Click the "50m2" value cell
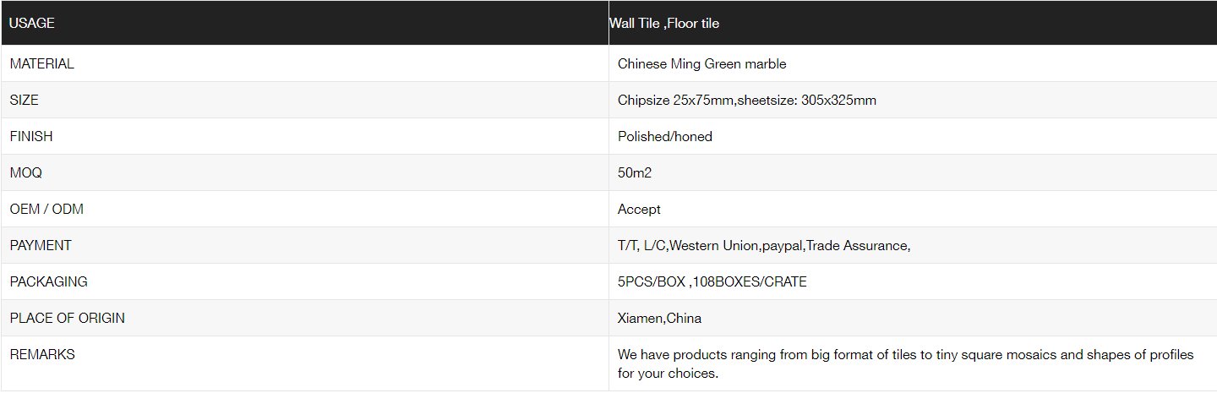Viewport: 1217px width, 393px height. tap(635, 172)
